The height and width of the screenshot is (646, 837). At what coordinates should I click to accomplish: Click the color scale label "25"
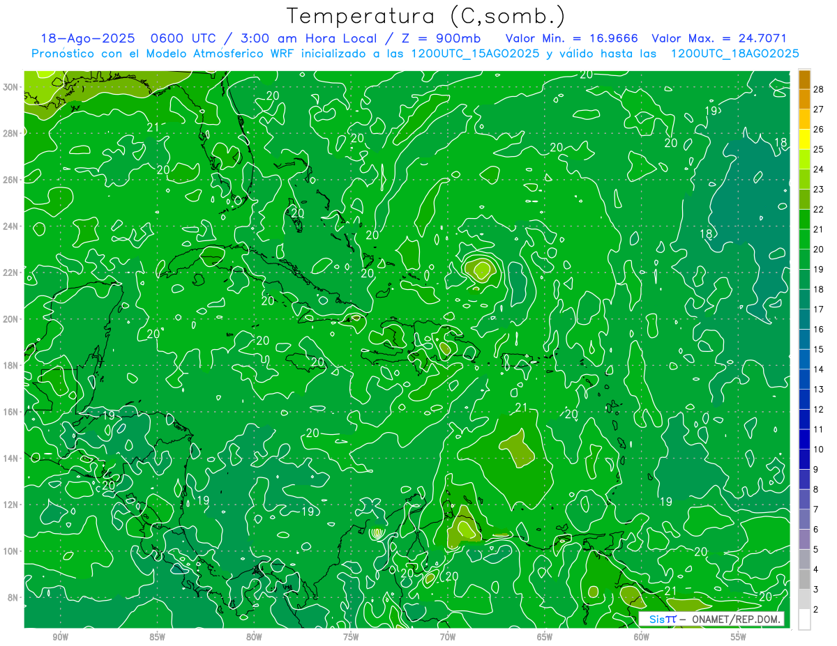[x=819, y=149]
